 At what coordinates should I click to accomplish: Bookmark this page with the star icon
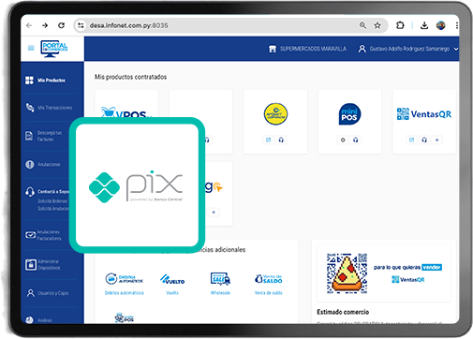pyautogui.click(x=377, y=25)
